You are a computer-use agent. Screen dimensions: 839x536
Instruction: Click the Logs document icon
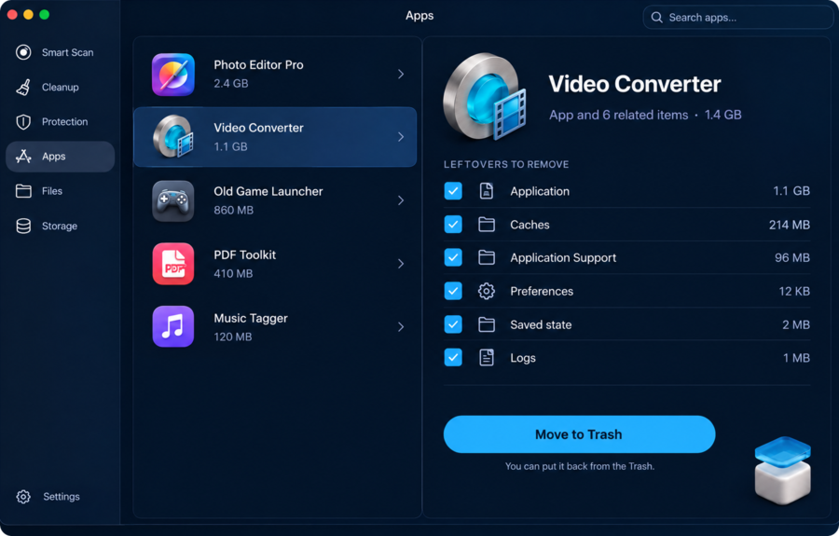click(x=486, y=357)
